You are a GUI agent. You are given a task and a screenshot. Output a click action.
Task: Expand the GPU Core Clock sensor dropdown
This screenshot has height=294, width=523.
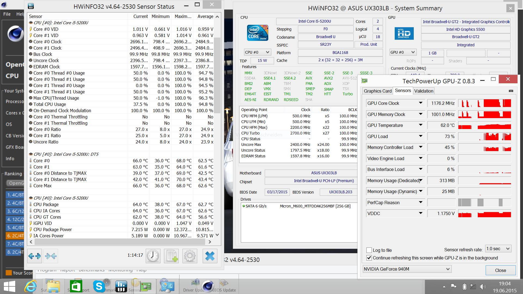(421, 103)
